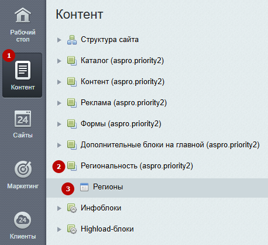The height and width of the screenshot is (245, 268).
Task: Expand the Каталог (aspro.priority2) arrow
Action: point(59,61)
